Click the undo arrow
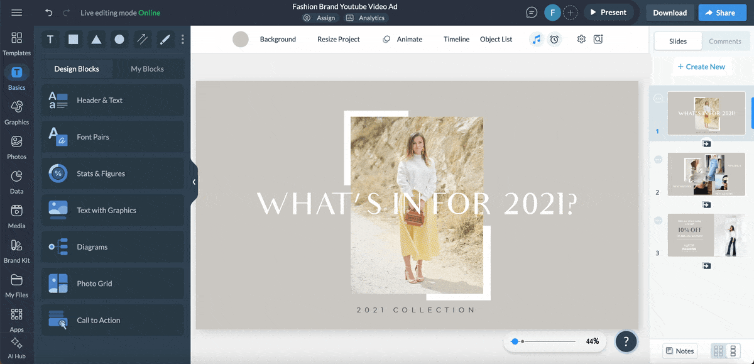The image size is (754, 364). (x=49, y=13)
